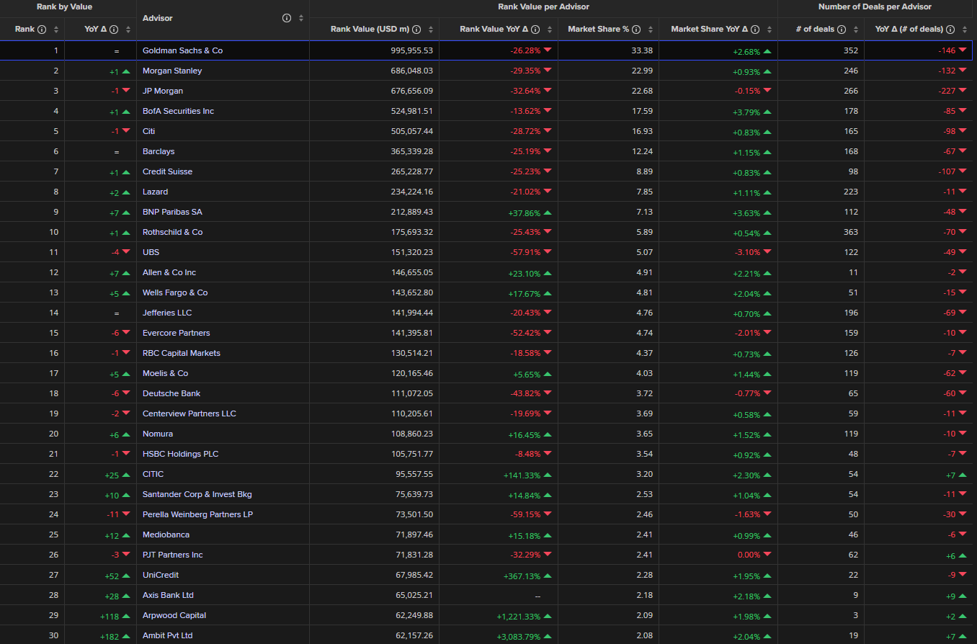The image size is (977, 644).
Task: Select Arpwood Capital advisor link
Action: tap(174, 615)
